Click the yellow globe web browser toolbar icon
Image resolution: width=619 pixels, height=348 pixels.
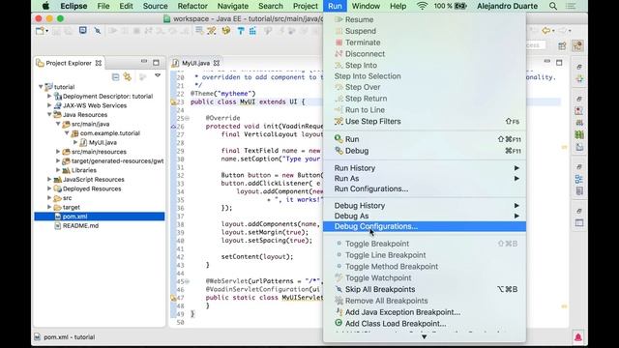[x=225, y=30]
